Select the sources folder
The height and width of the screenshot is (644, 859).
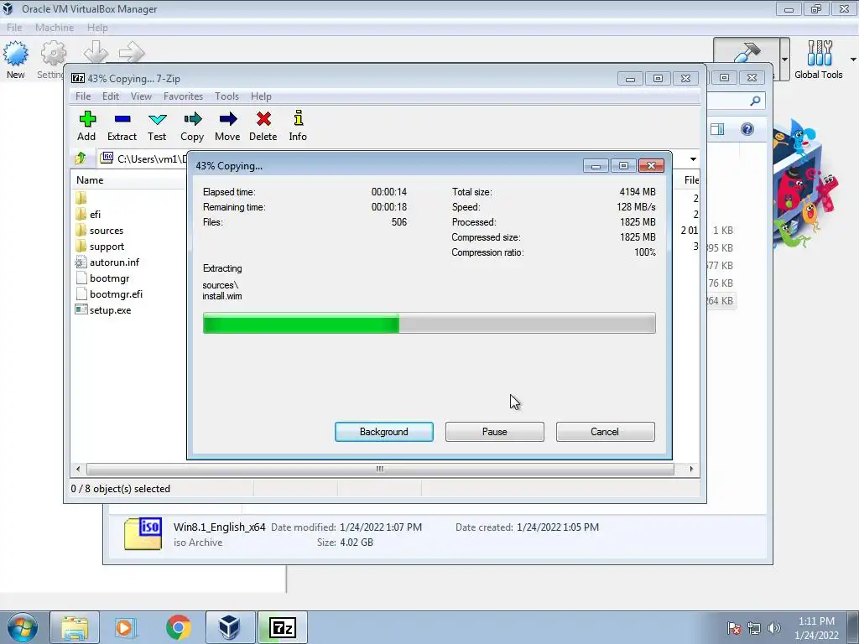tap(107, 231)
